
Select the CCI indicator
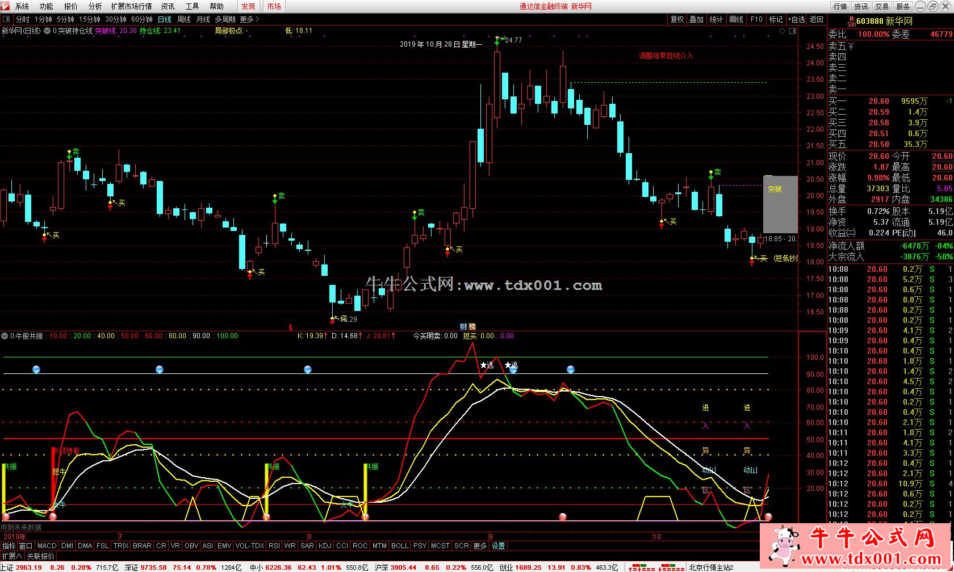coord(342,546)
